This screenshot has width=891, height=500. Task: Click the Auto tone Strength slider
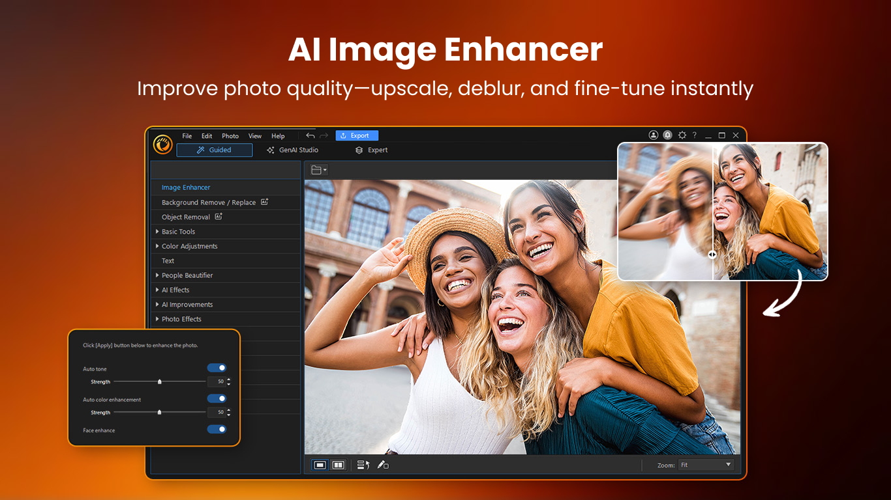[x=160, y=382]
